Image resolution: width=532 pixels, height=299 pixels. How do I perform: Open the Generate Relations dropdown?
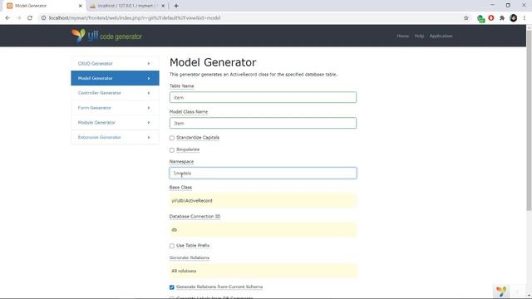(x=263, y=271)
